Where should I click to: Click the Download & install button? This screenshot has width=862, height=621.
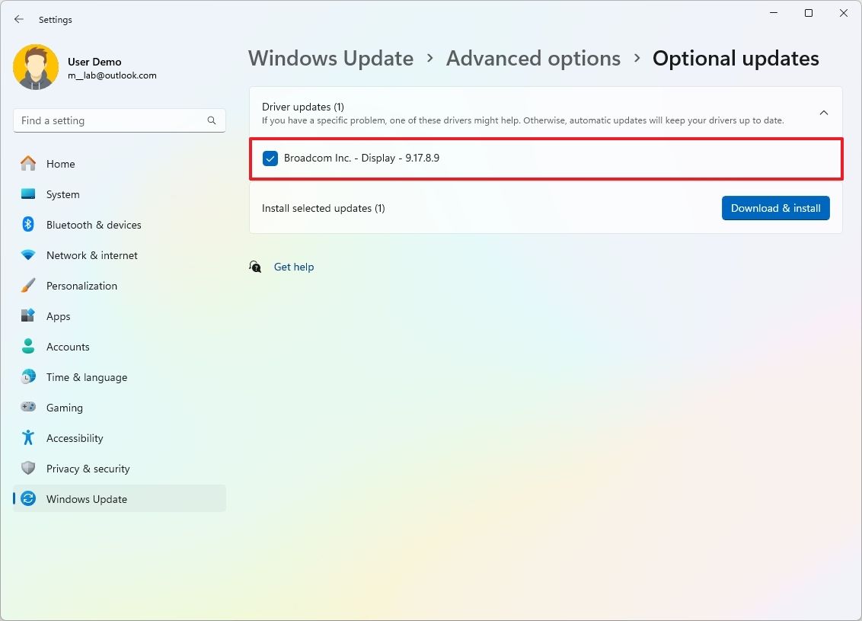(x=775, y=208)
